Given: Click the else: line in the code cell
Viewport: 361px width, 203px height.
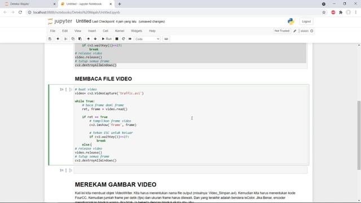Looking at the screenshot, I should tap(87, 144).
